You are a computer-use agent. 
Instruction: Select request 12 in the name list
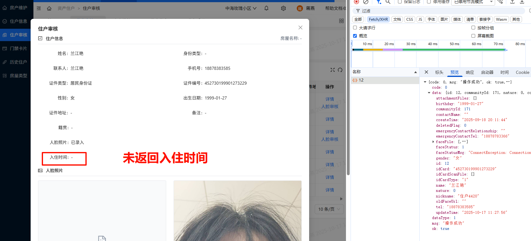[385, 80]
